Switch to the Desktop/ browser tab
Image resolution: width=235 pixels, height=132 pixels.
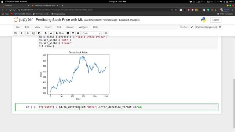(x=15, y=5)
